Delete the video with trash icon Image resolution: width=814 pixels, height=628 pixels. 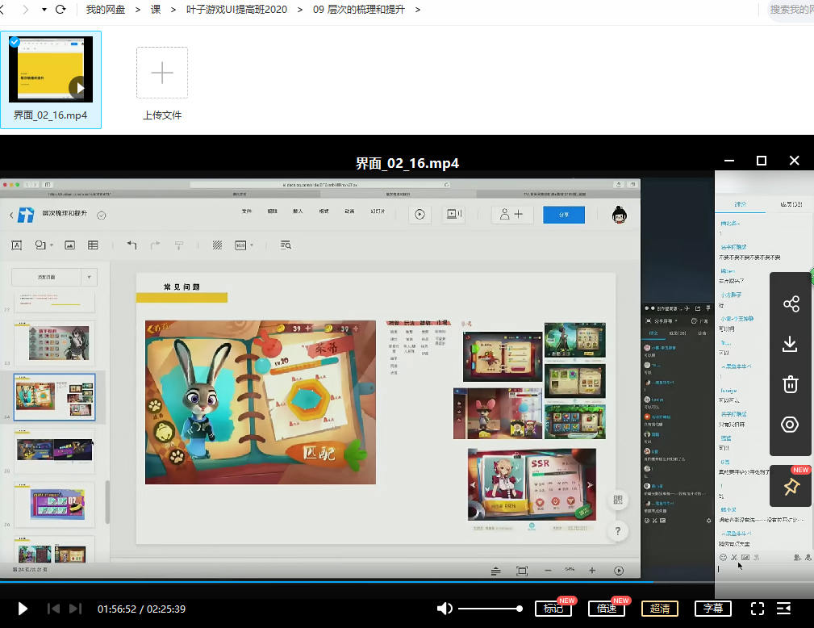point(791,384)
